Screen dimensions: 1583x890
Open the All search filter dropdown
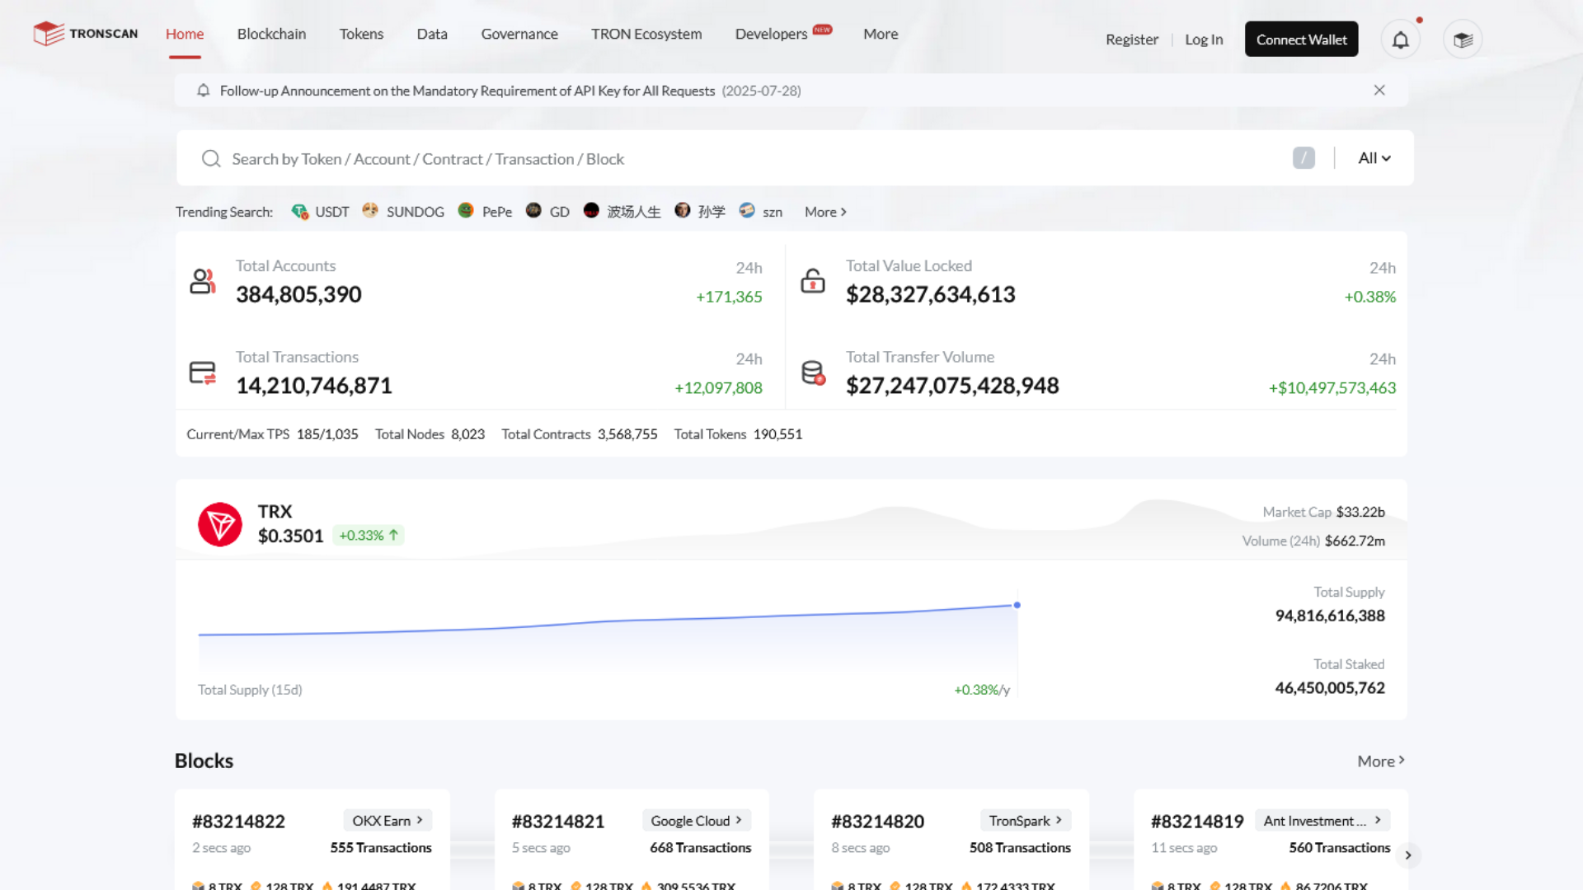click(x=1374, y=158)
